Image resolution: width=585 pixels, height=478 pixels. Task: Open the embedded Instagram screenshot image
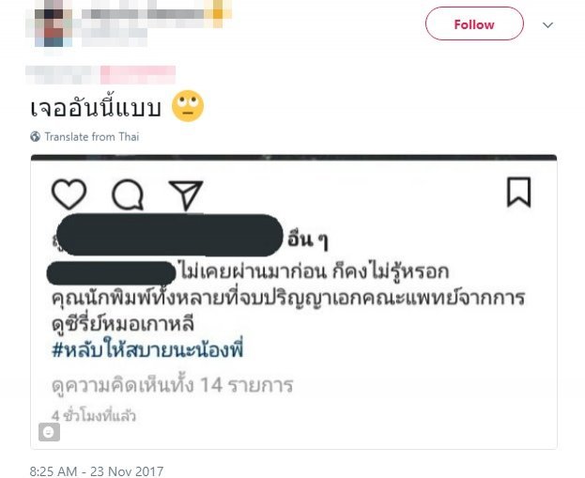pos(294,301)
